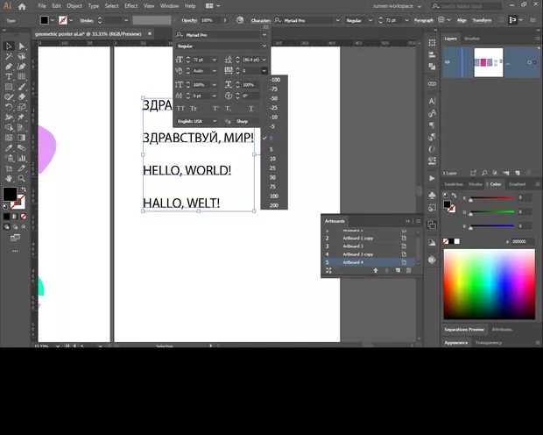The height and width of the screenshot is (435, 543).
Task: Select the Direct Selection tool
Action: click(x=22, y=46)
